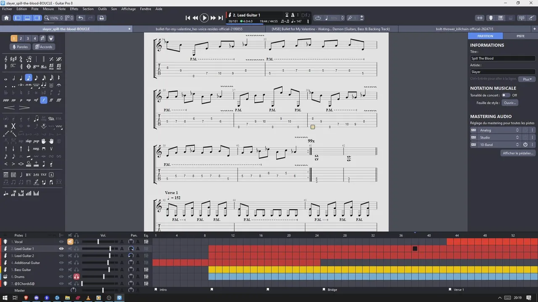538x302 pixels.
Task: Select the forte dynamic symbol
Action: (x=44, y=100)
